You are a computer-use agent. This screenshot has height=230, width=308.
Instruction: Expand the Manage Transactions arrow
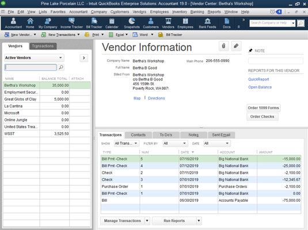(x=147, y=221)
